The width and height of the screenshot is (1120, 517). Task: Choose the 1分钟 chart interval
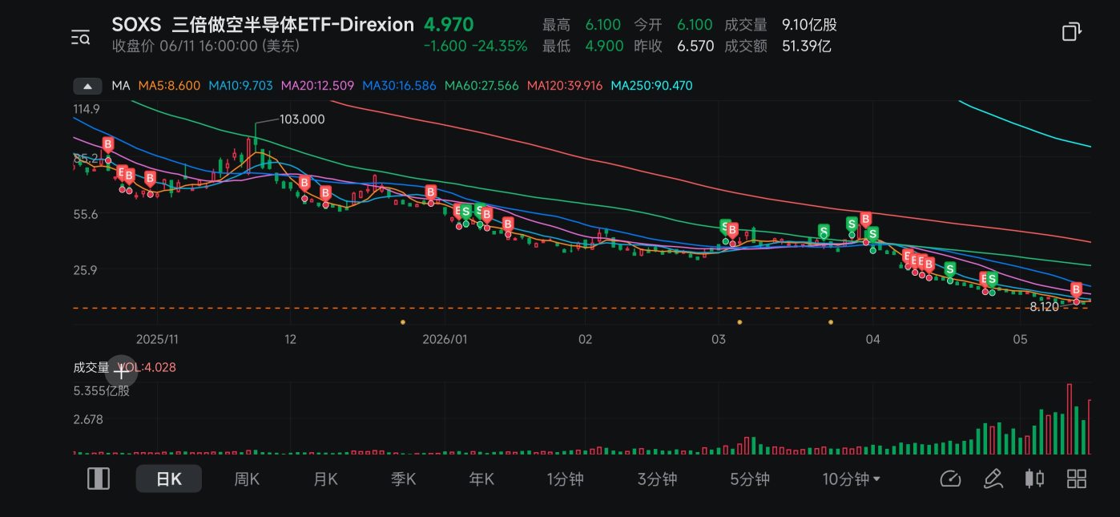coord(565,479)
